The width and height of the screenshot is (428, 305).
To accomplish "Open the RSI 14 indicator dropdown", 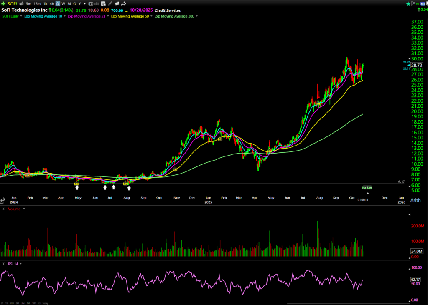I will [21, 264].
